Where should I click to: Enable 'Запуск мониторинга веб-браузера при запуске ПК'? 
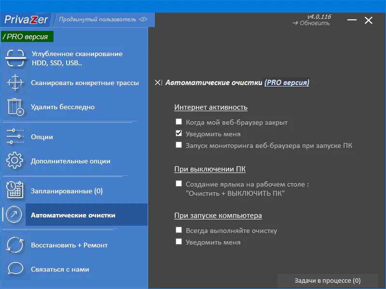click(x=179, y=145)
